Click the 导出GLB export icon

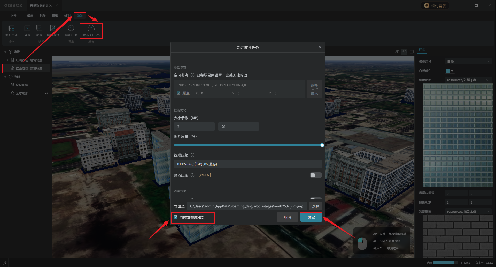coord(71,28)
